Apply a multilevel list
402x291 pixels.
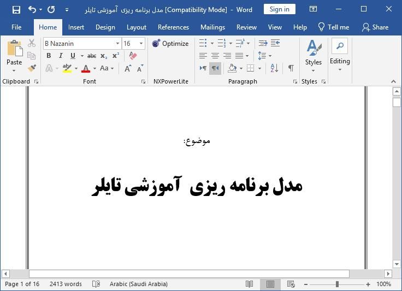pos(240,43)
